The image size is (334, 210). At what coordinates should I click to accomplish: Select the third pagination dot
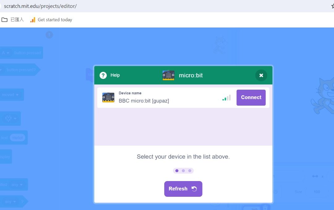(x=190, y=171)
